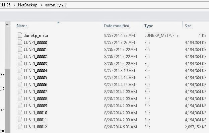Select the .lunbkp_meta file icon
The height and width of the screenshot is (133, 209).
click(20, 35)
